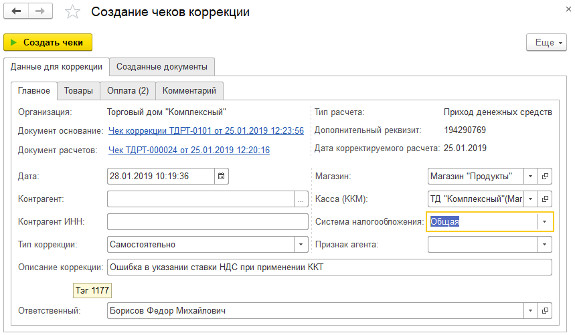Close the Создание чеков коррекции form
This screenshot has width=575, height=335.
click(x=561, y=11)
